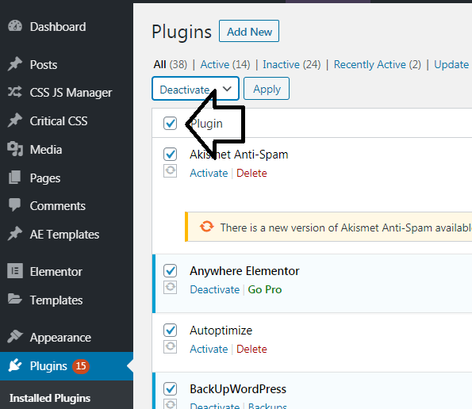Delete the Akismet Anti-Spam plugin
The width and height of the screenshot is (472, 409).
point(251,173)
